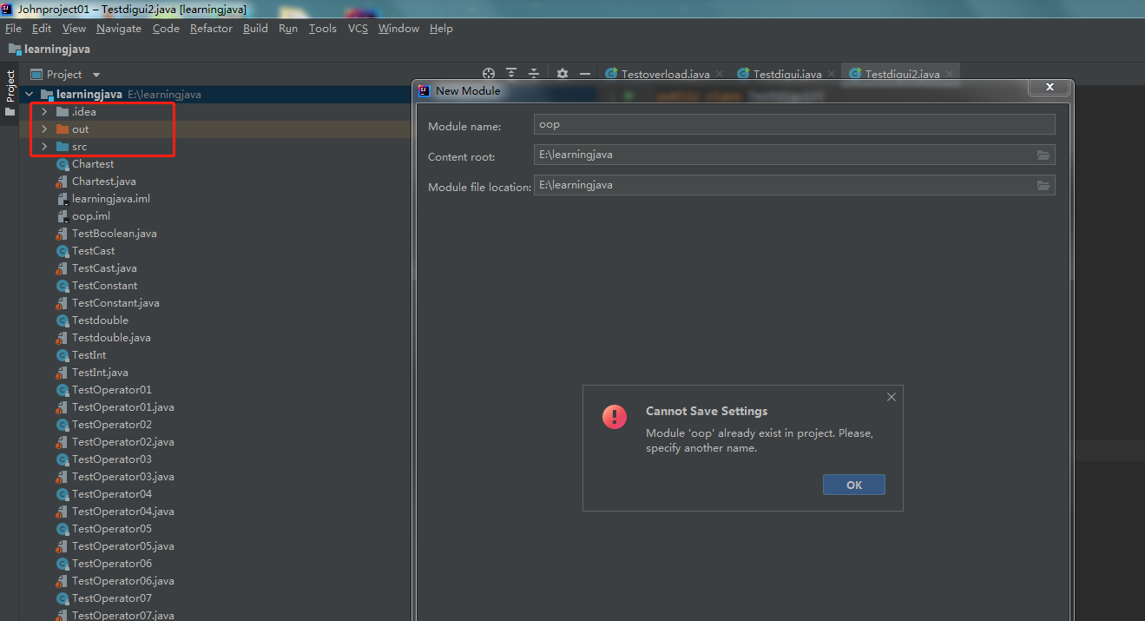Open the Project view dropdown

96,75
